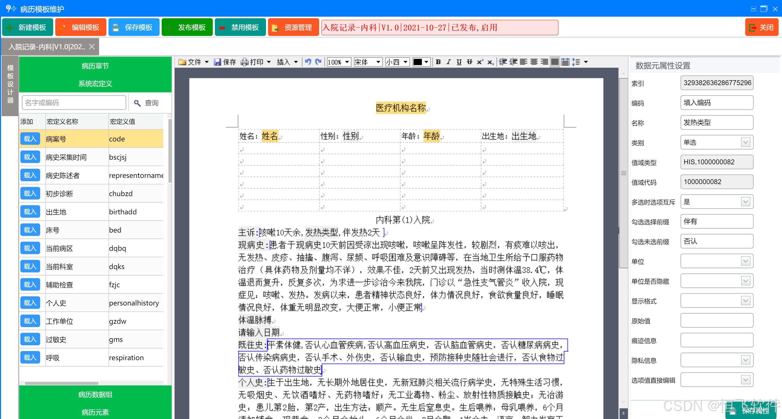Image resolution: width=782 pixels, height=419 pixels.
Task: Toggle bold formatting in editor toolbar
Action: click(x=438, y=62)
